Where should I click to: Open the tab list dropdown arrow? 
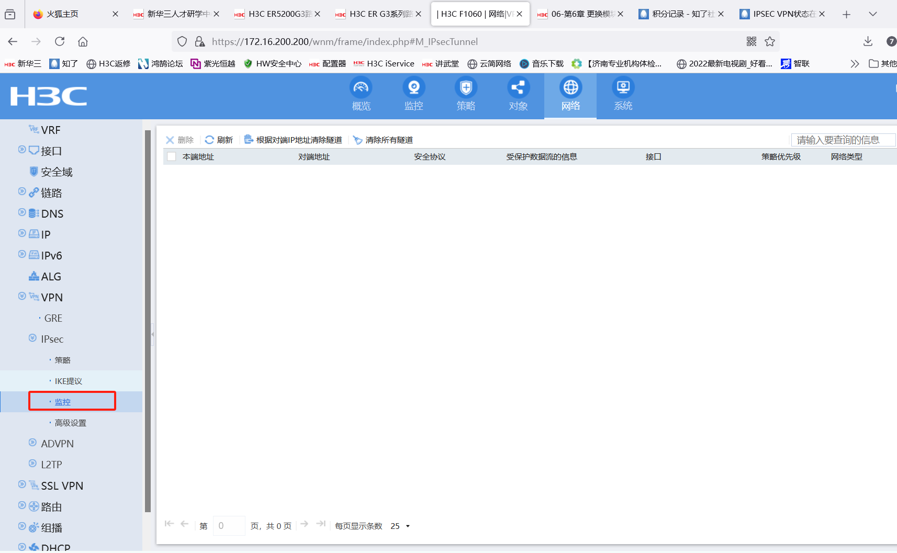(x=872, y=14)
